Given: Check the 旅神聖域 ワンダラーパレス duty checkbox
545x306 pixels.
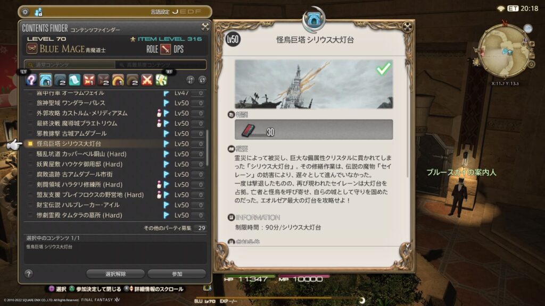Looking at the screenshot, I should tap(30, 103).
